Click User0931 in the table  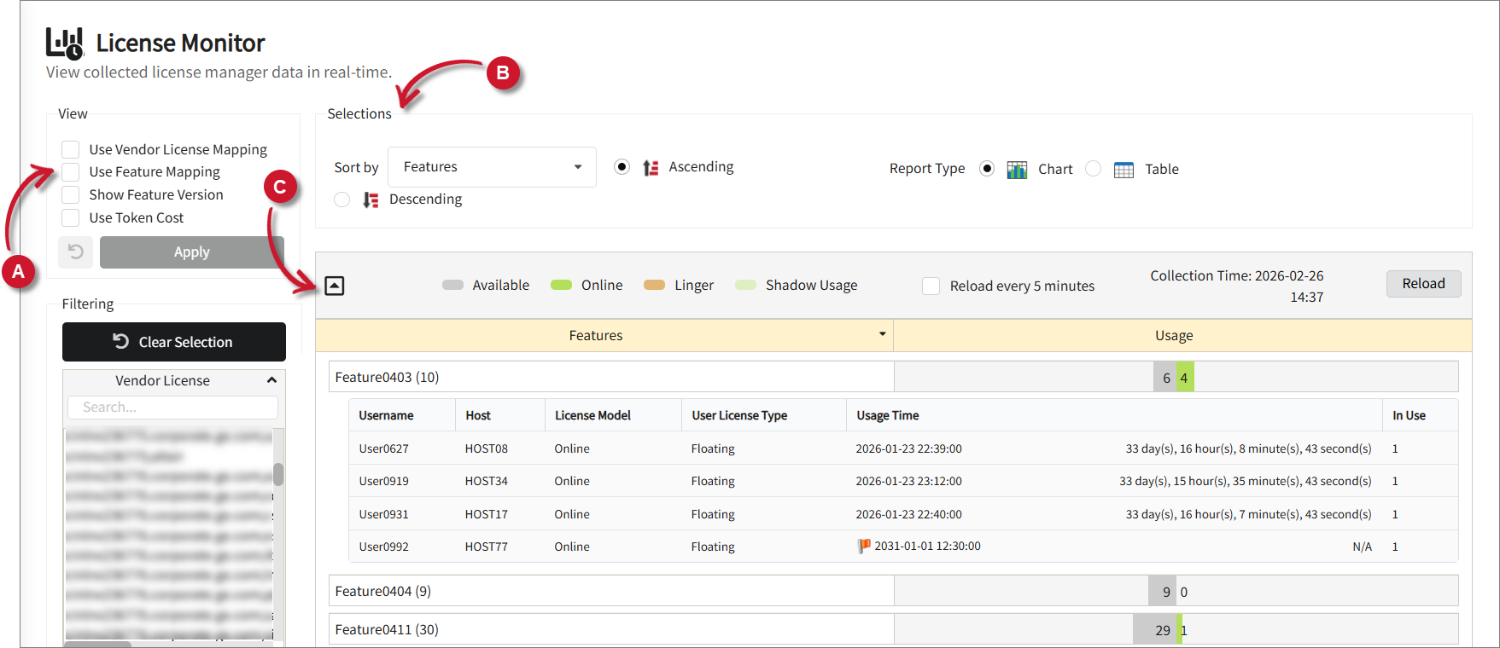[384, 514]
